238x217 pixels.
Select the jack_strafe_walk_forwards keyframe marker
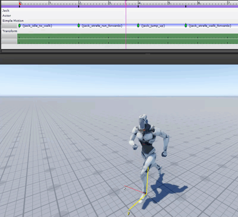click(185, 26)
